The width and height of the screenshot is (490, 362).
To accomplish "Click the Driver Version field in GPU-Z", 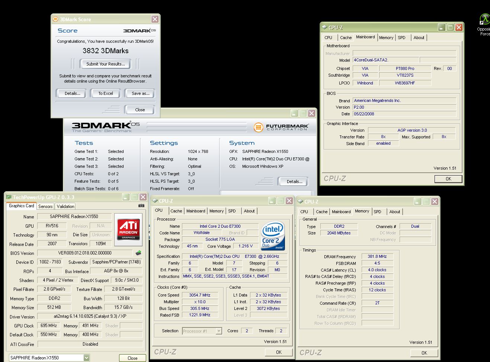I will pos(90,317).
